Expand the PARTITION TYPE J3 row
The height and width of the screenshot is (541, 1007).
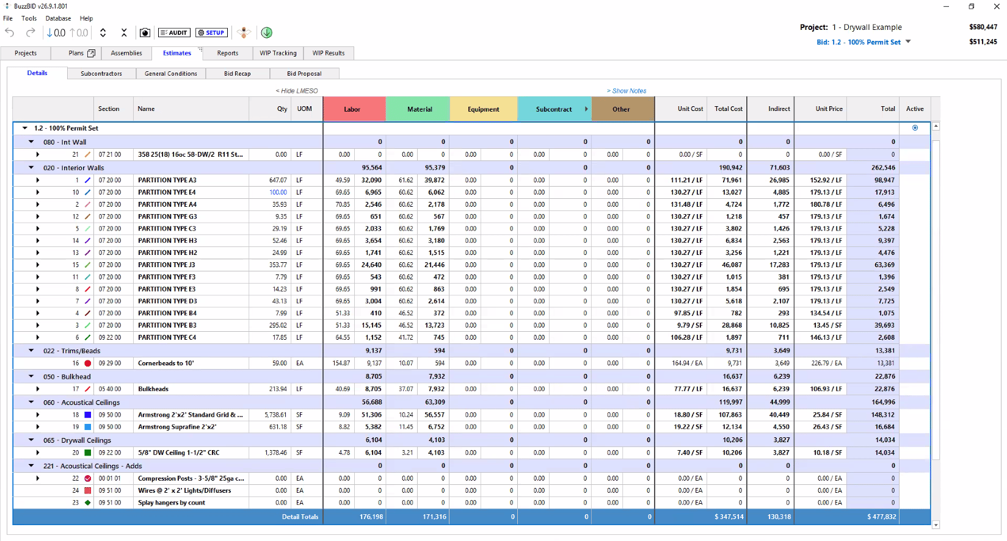click(x=38, y=265)
